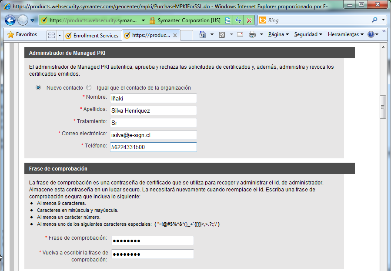The width and height of the screenshot is (391, 271).
Task: Click the Frase de comprobación password field
Action: (x=152, y=241)
